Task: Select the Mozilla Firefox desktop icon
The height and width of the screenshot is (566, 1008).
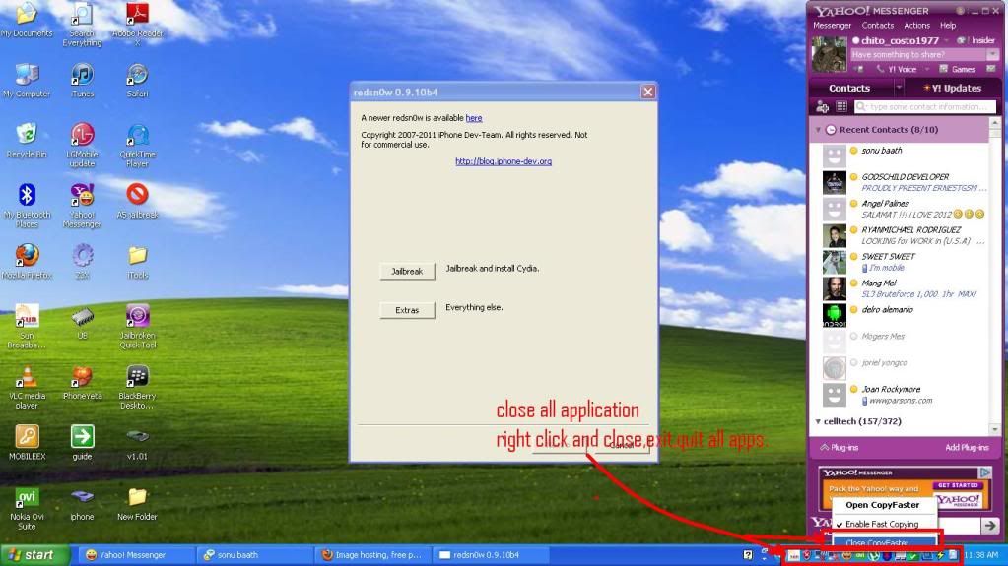Action: pos(27,262)
